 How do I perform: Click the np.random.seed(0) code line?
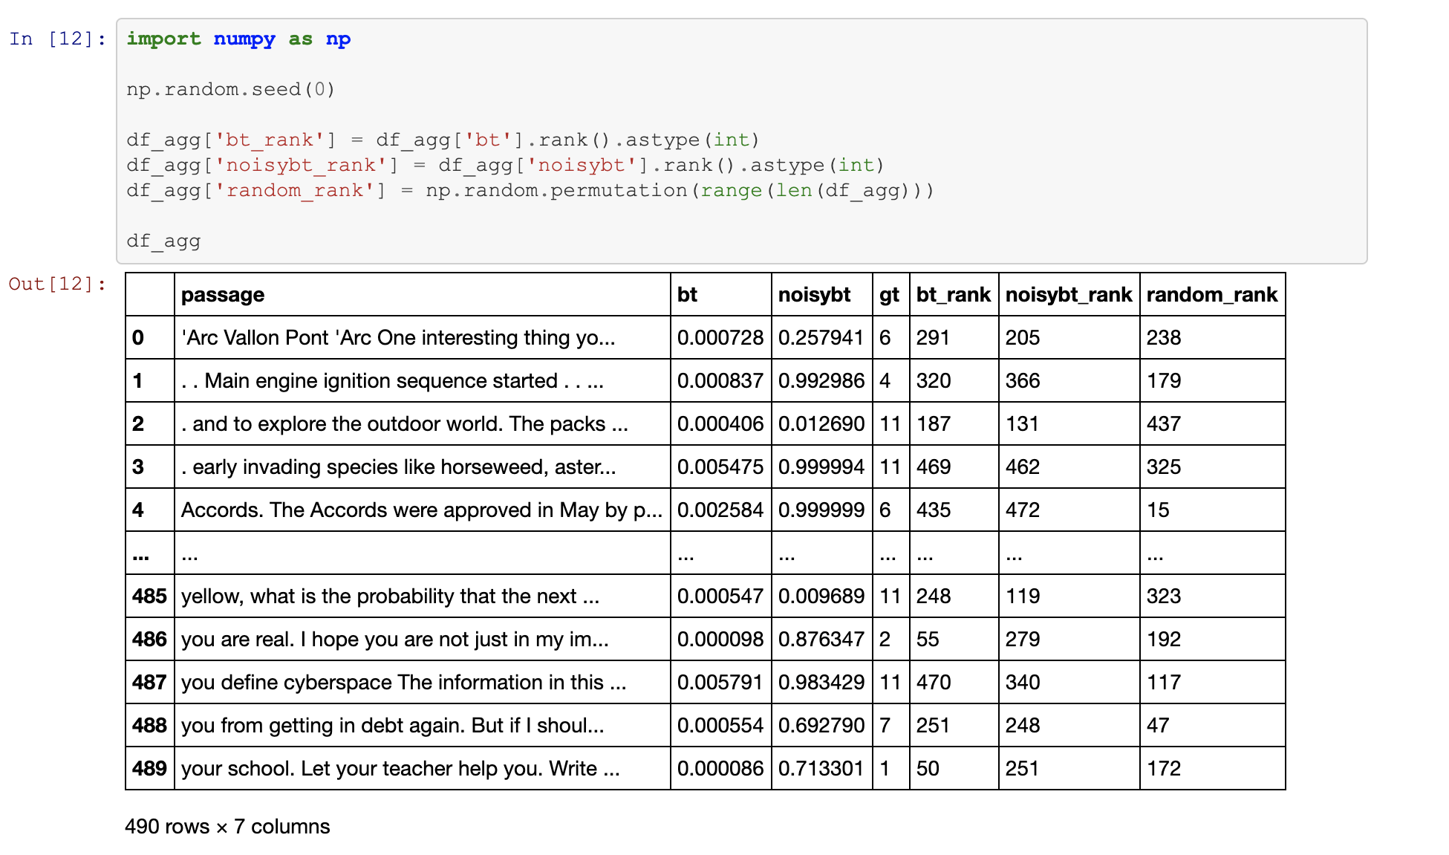[230, 89]
